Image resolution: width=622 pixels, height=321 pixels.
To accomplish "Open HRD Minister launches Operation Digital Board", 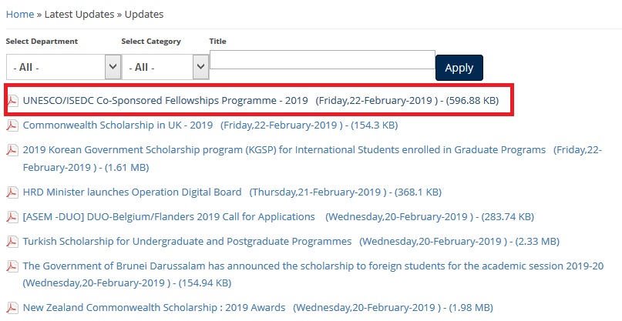I will pos(132,192).
